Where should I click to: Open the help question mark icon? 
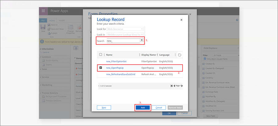pyautogui.click(x=237, y=20)
